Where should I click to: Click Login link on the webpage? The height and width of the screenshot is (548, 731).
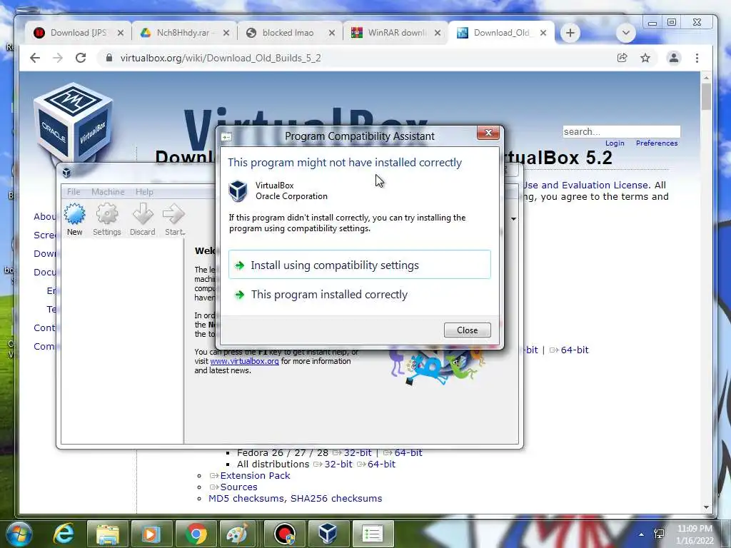coord(615,143)
